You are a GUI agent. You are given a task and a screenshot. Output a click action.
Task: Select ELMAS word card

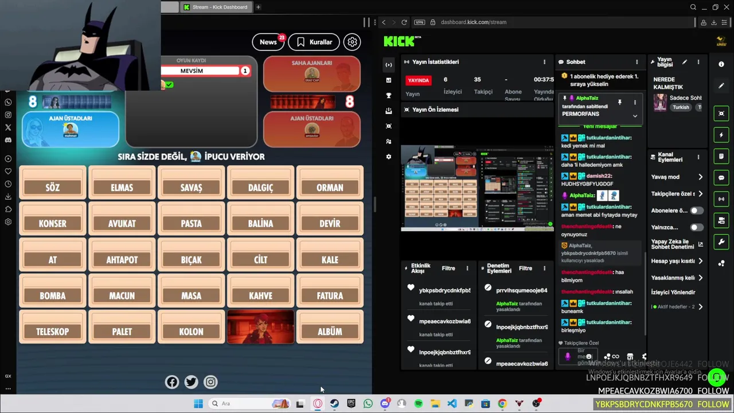tap(122, 184)
